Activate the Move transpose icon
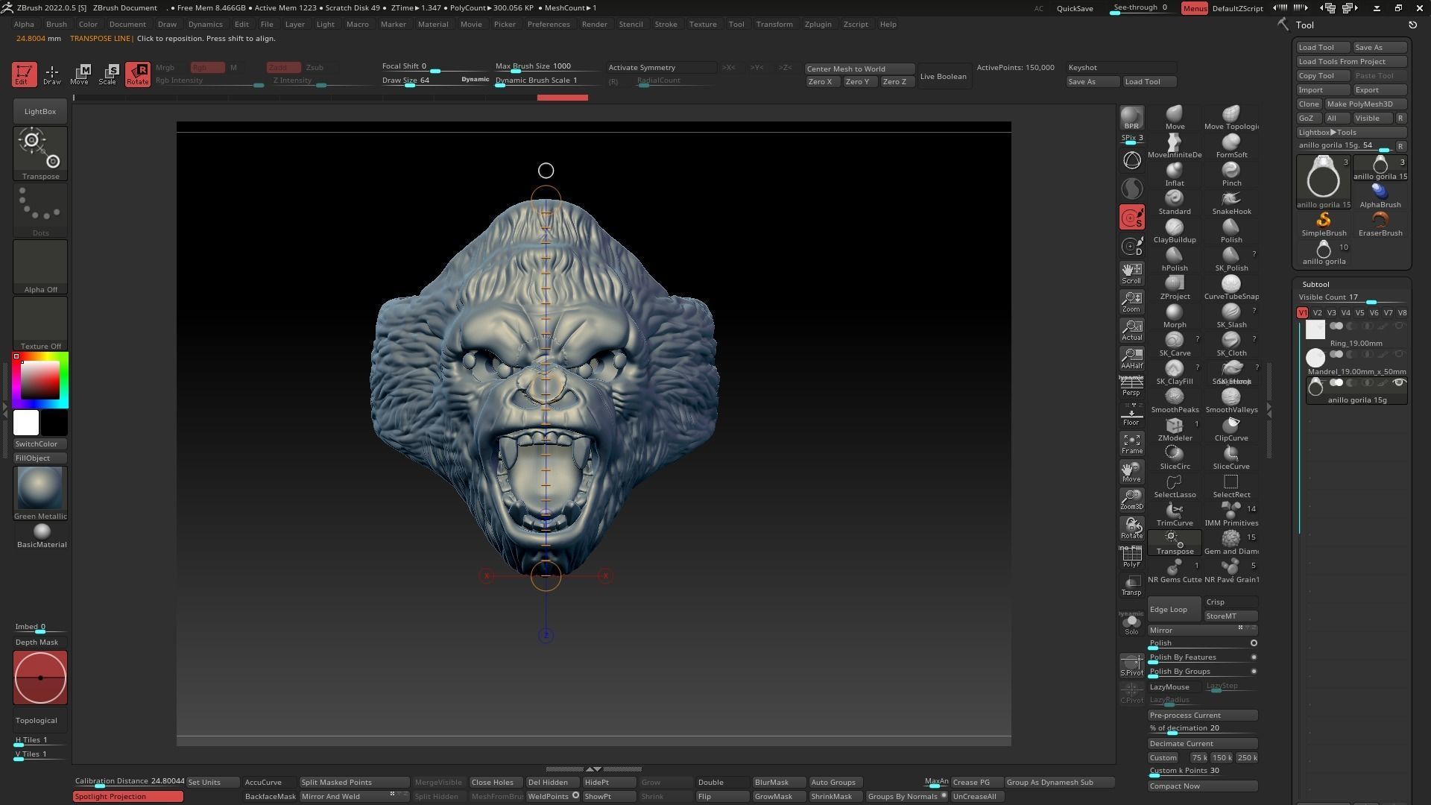Image resolution: width=1431 pixels, height=805 pixels. 80,75
